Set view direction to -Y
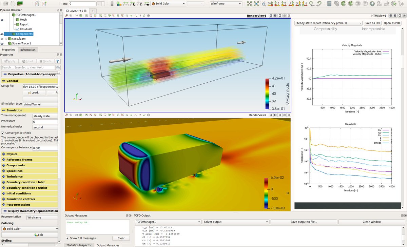 pos(291,4)
